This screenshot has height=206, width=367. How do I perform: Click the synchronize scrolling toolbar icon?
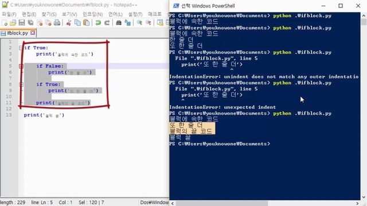point(160,23)
